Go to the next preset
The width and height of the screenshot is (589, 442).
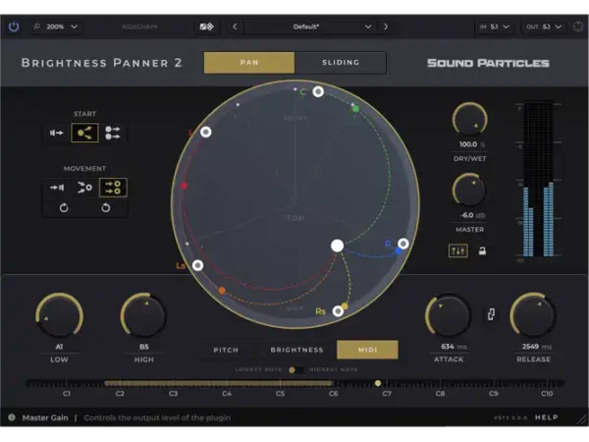click(386, 27)
